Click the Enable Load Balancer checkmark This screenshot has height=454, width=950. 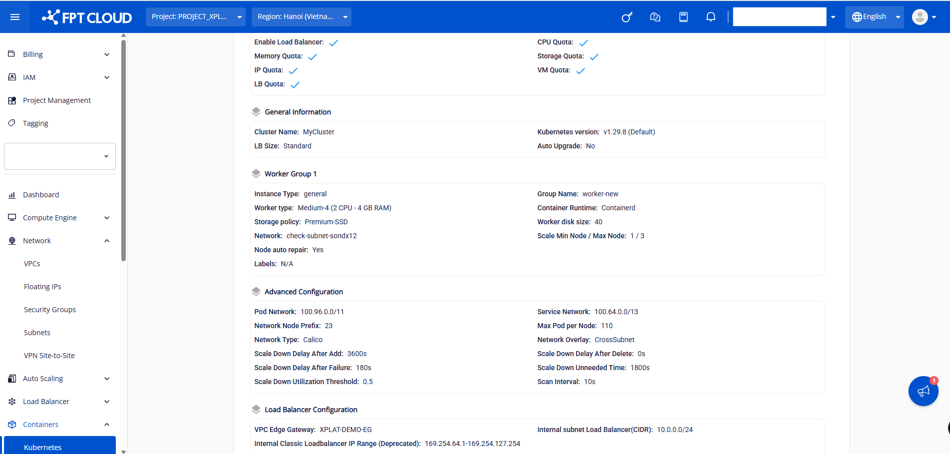coord(333,43)
